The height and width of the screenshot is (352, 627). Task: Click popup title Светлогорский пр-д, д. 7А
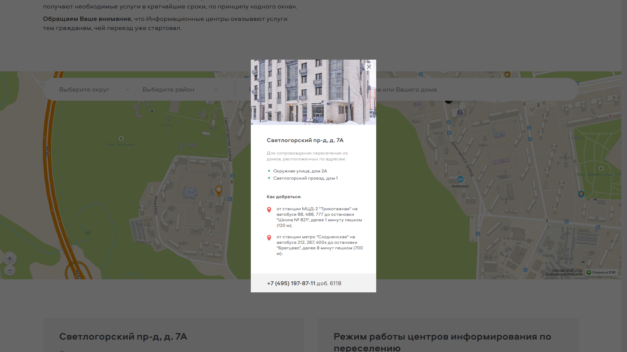point(305,140)
